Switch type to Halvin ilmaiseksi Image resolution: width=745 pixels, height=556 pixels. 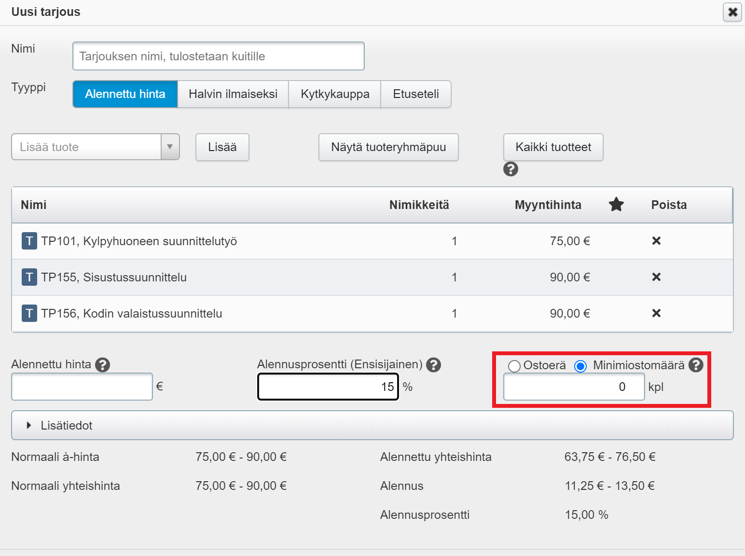point(233,94)
